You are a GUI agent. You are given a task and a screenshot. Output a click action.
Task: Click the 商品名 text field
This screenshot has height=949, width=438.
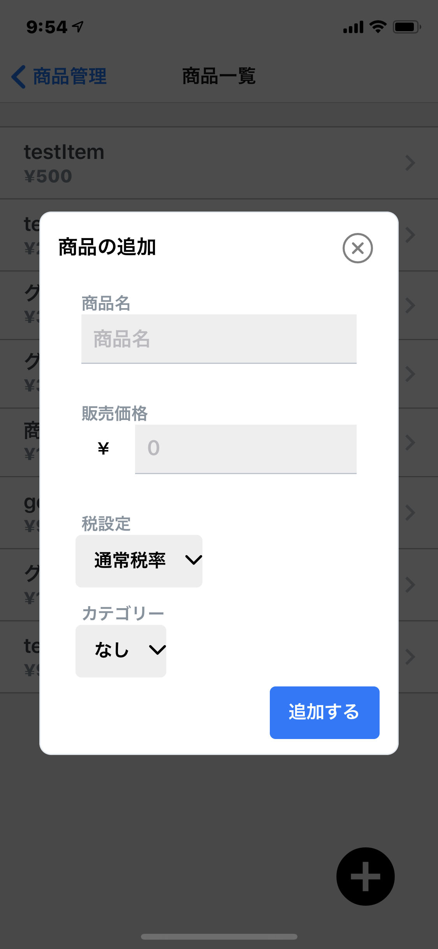[x=219, y=339]
